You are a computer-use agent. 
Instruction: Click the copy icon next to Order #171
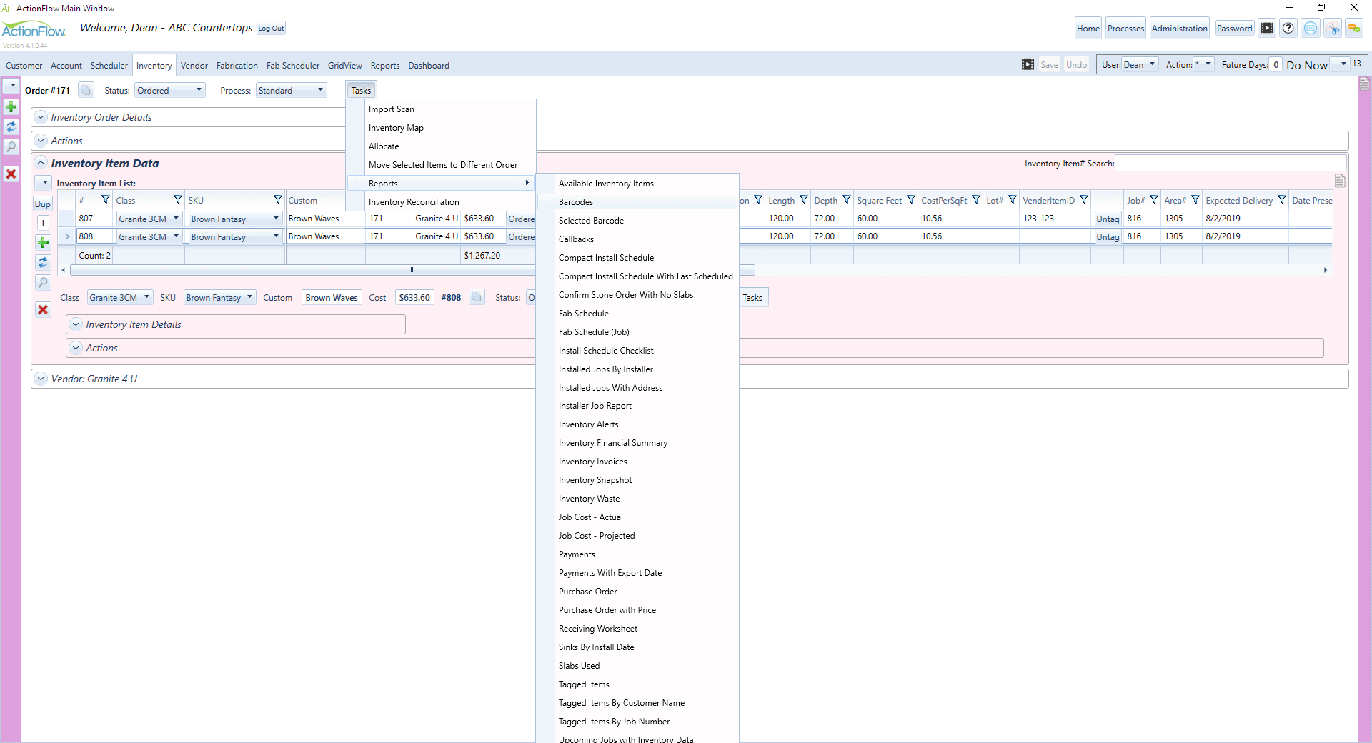pyautogui.click(x=86, y=90)
